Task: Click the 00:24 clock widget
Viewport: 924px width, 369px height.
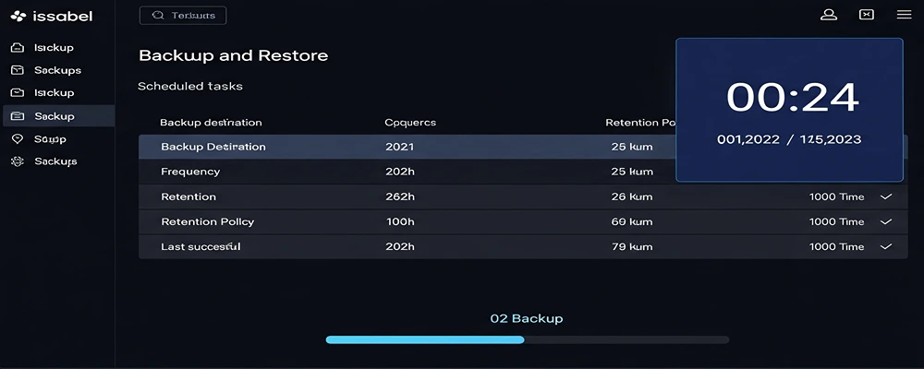Action: (789, 110)
